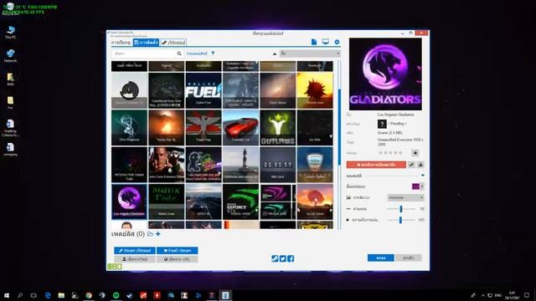
Task: Select the Eagle Flag wallpaper thumbnail
Action: pos(204,127)
